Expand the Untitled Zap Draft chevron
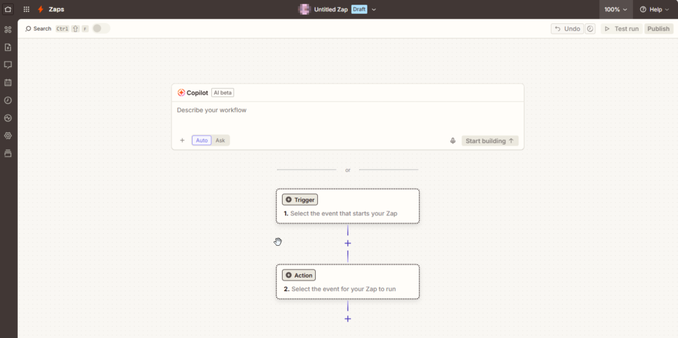This screenshot has height=338, width=678. pos(374,9)
